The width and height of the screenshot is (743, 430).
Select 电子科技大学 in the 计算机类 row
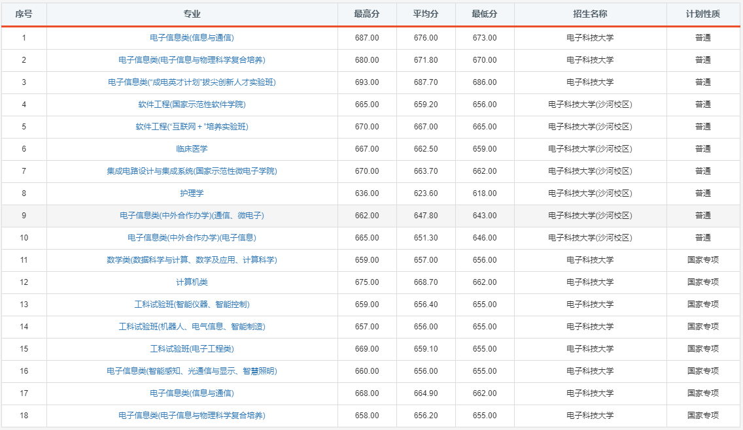pyautogui.click(x=590, y=283)
